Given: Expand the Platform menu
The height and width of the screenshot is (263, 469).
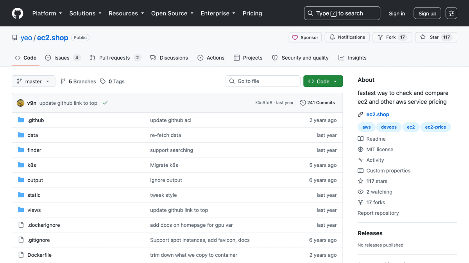Looking at the screenshot, I should [47, 13].
